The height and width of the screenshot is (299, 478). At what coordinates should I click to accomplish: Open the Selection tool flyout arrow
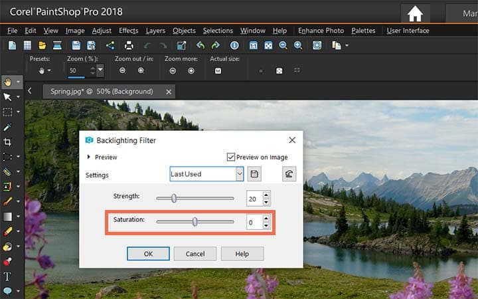tap(18, 112)
